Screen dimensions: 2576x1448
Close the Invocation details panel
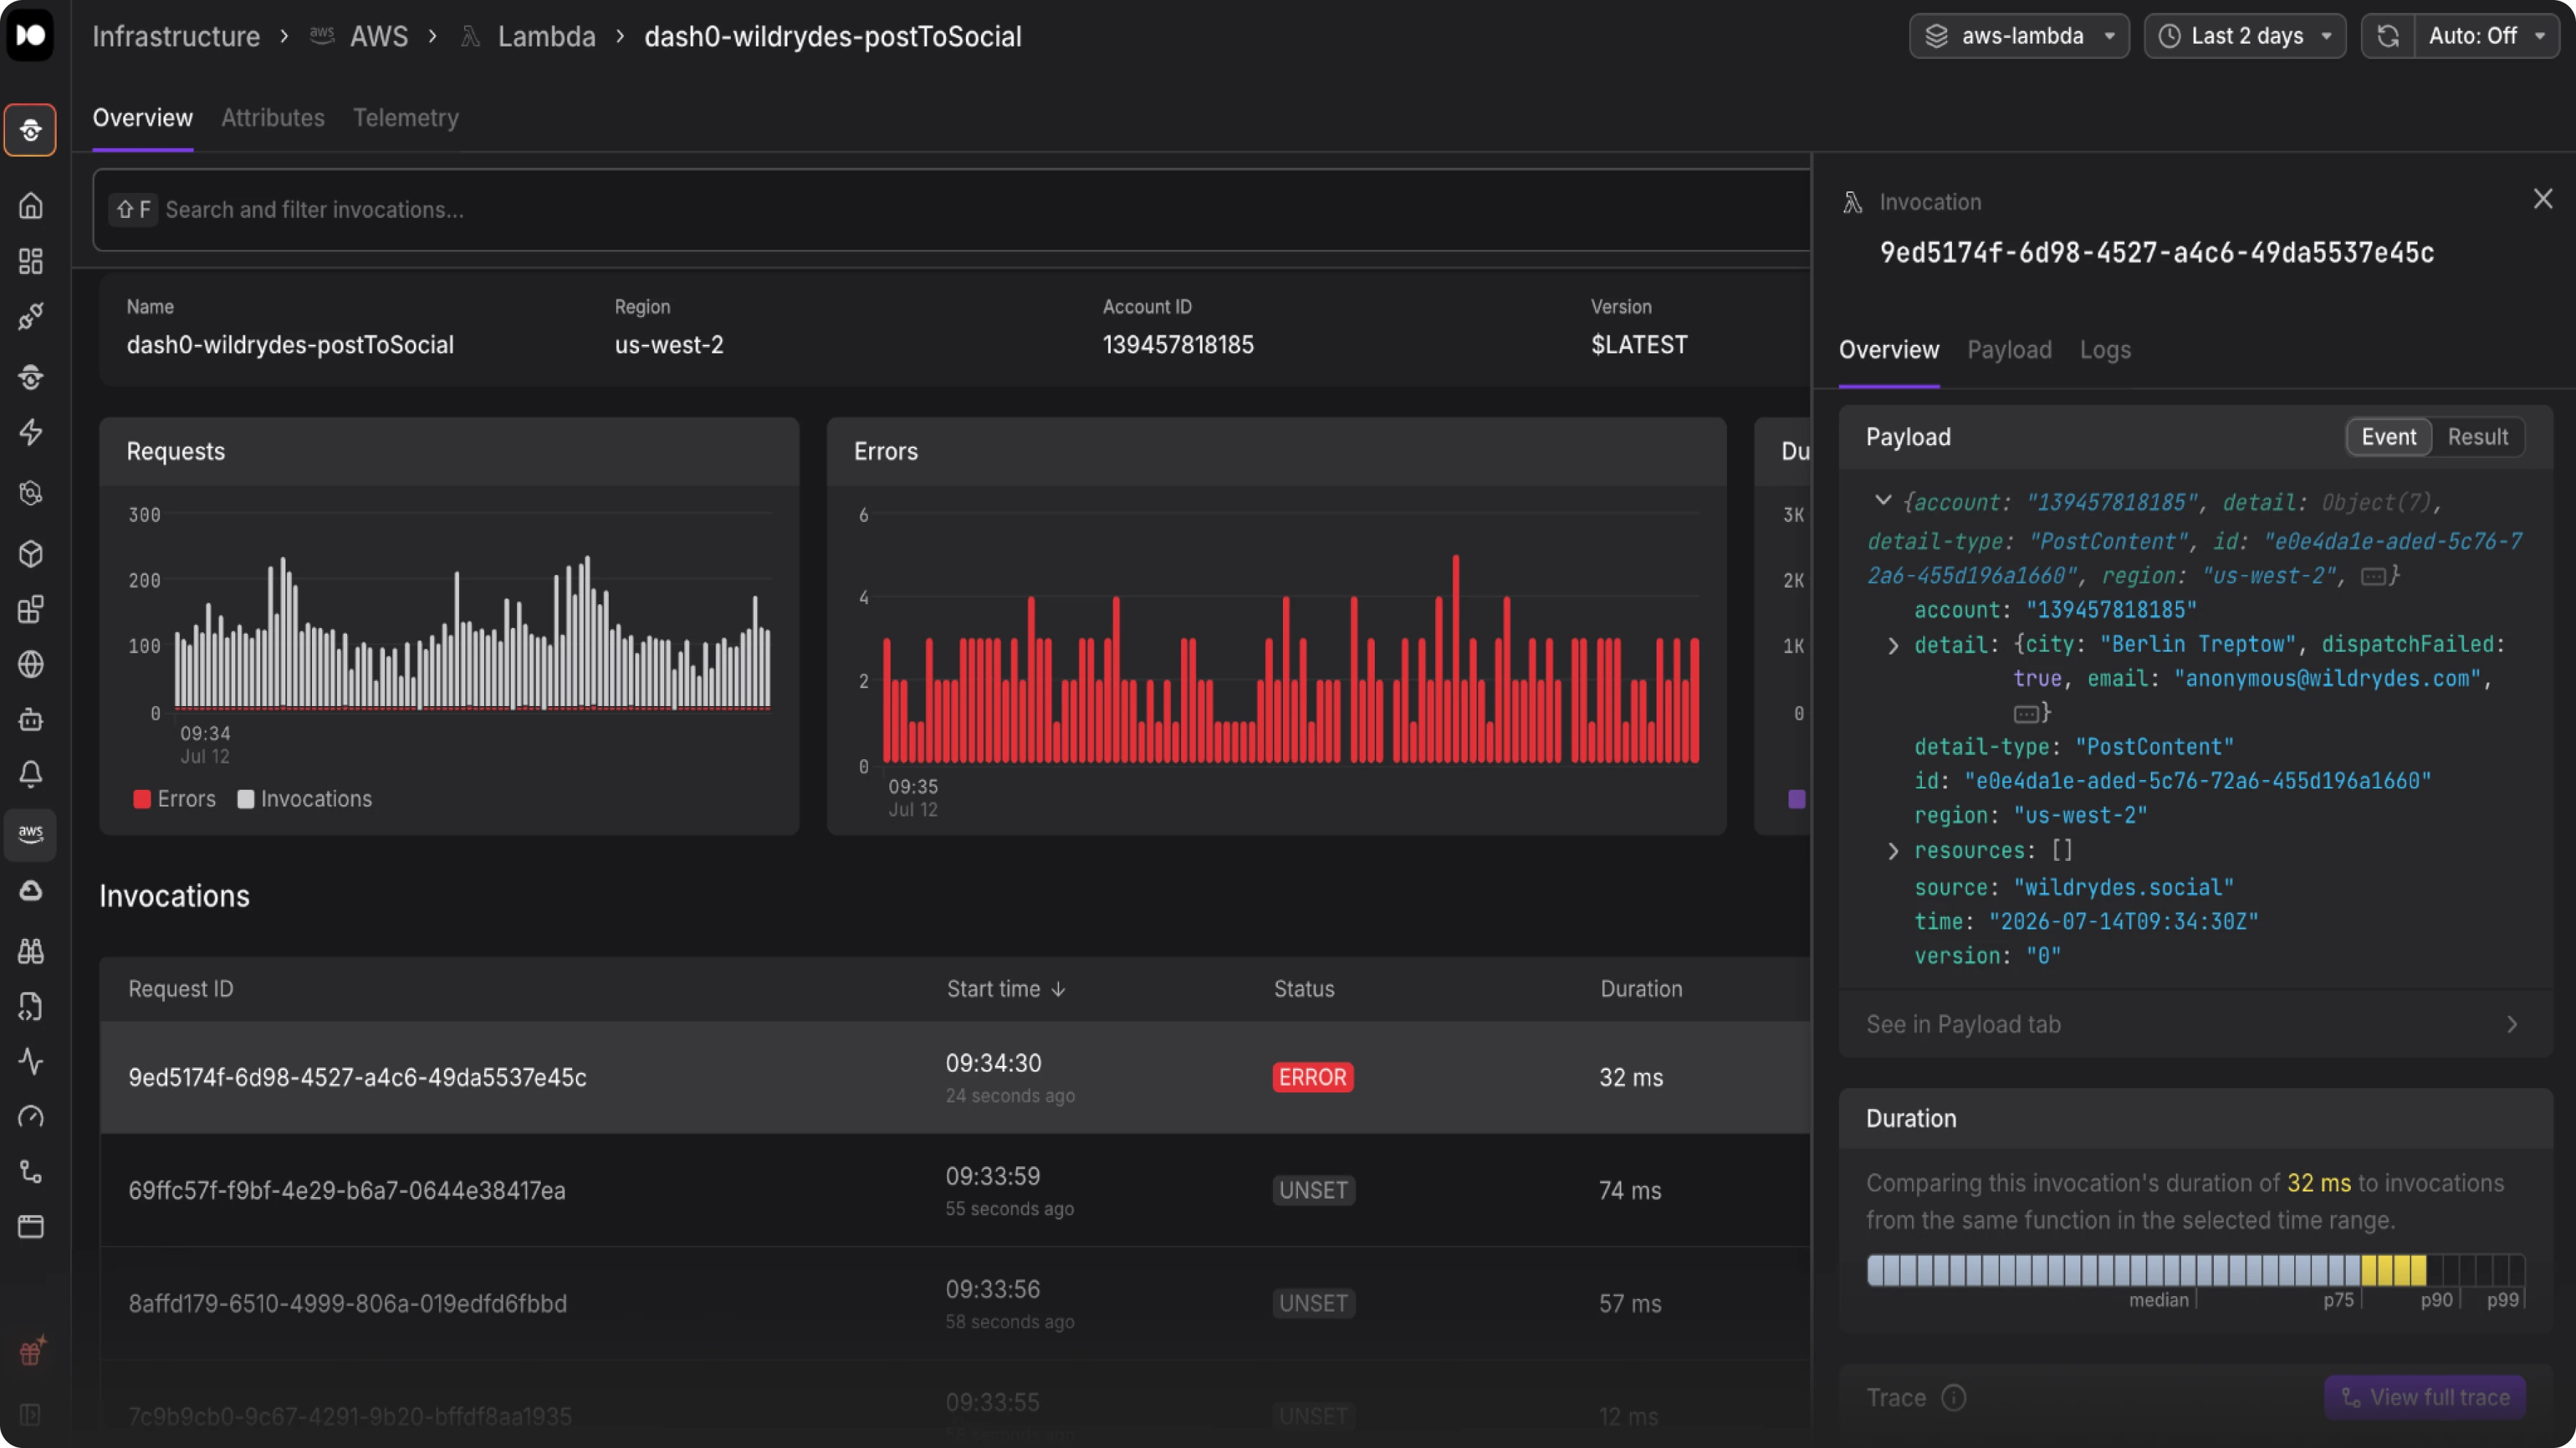2543,200
